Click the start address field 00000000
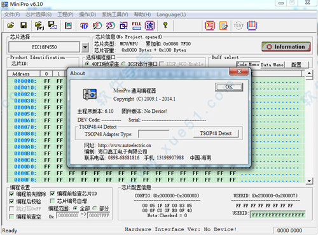Viewport: 318px width, 235px height. [x=68, y=216]
